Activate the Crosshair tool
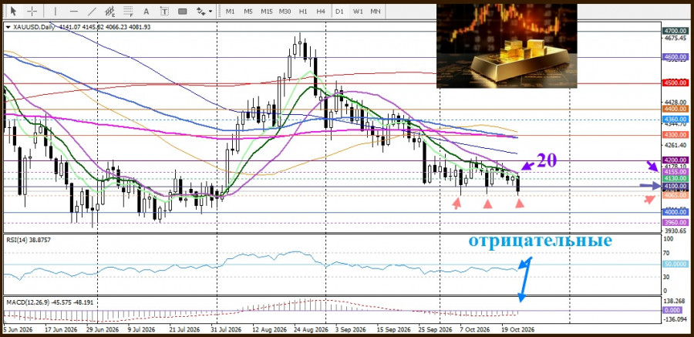Viewport: 694px width, 337px height. [32, 11]
